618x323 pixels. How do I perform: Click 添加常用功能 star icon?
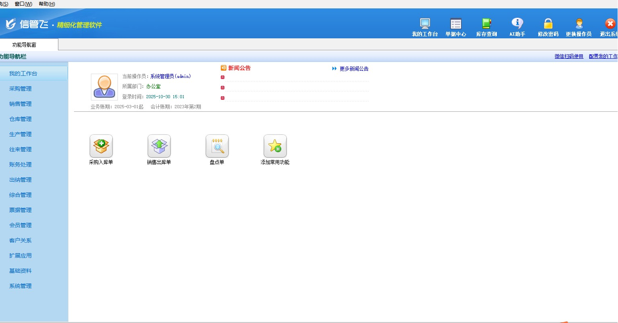click(x=275, y=146)
